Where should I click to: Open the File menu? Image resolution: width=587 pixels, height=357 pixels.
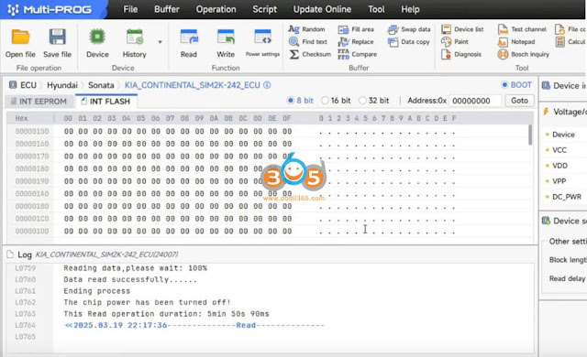pyautogui.click(x=130, y=9)
